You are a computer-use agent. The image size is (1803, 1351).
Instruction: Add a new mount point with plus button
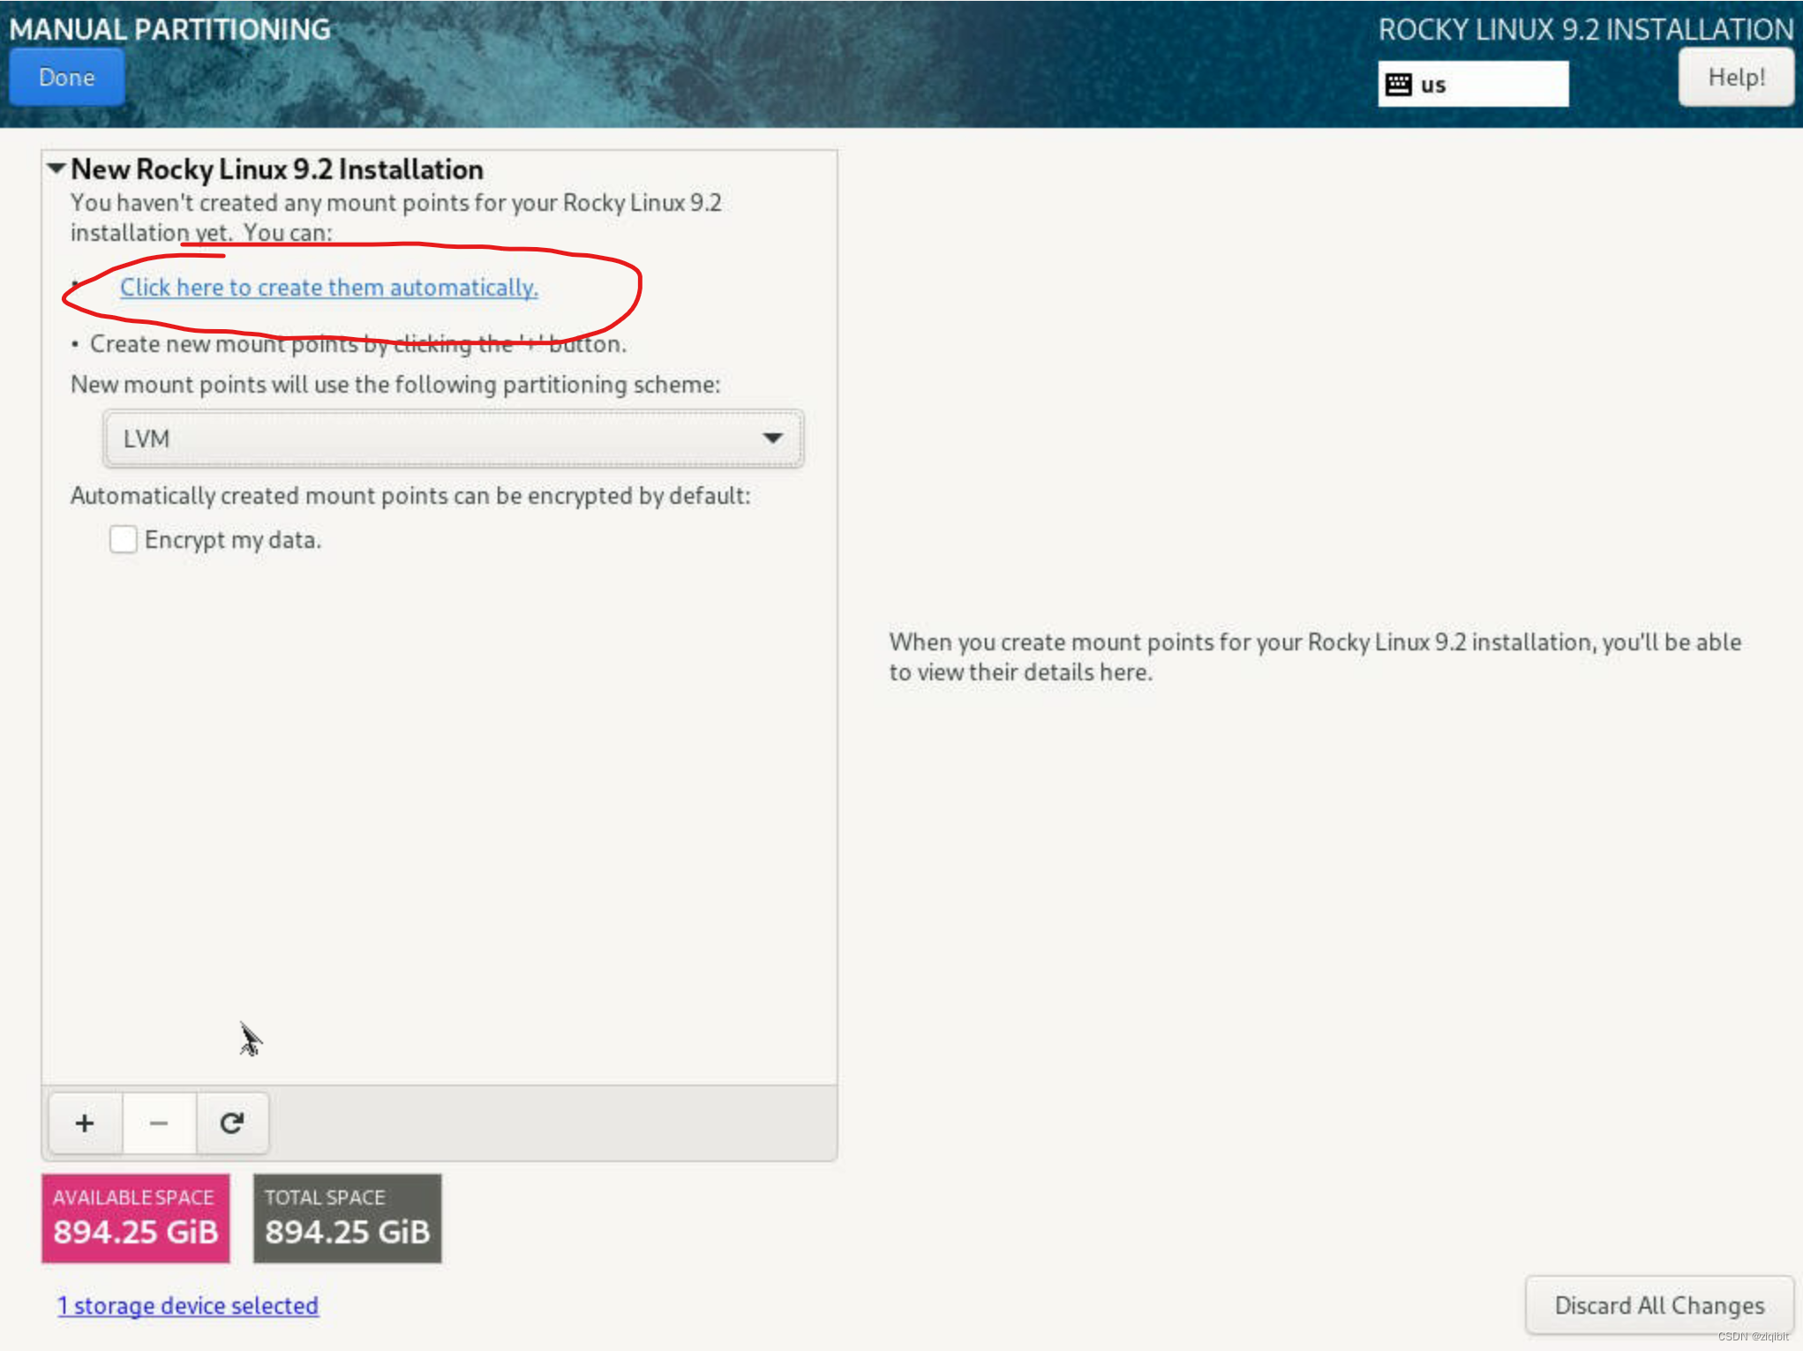point(85,1123)
